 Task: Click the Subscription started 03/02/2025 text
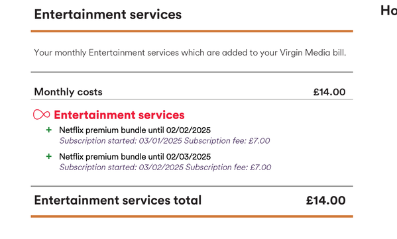(x=121, y=167)
